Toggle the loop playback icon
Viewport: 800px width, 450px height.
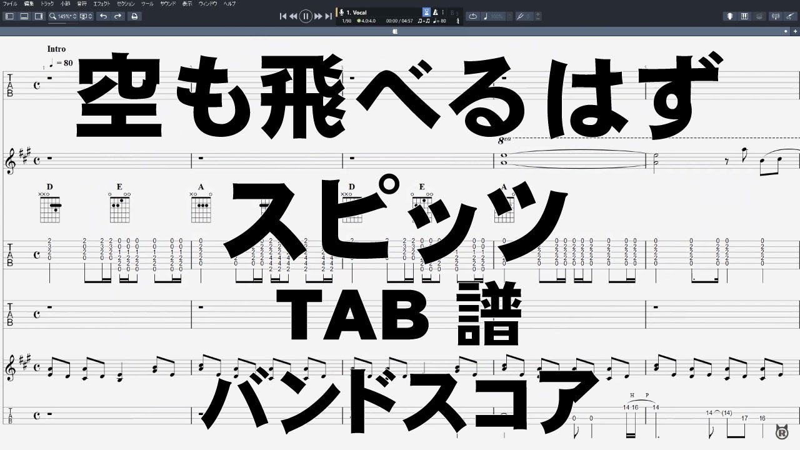472,16
